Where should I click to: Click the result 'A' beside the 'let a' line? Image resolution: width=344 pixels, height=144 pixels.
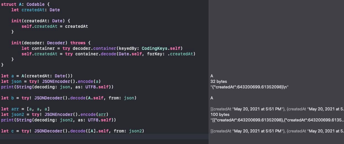tap(212, 76)
